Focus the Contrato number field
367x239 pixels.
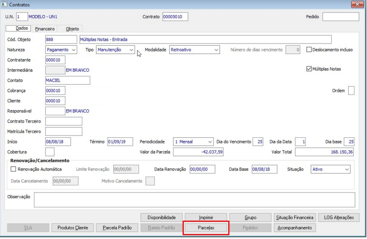coord(175,17)
